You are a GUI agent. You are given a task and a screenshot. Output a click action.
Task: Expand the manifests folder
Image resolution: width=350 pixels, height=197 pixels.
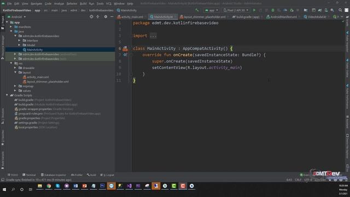[x=11, y=27]
